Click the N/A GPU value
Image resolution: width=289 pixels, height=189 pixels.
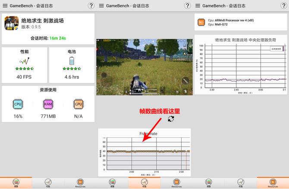[x=79, y=116]
